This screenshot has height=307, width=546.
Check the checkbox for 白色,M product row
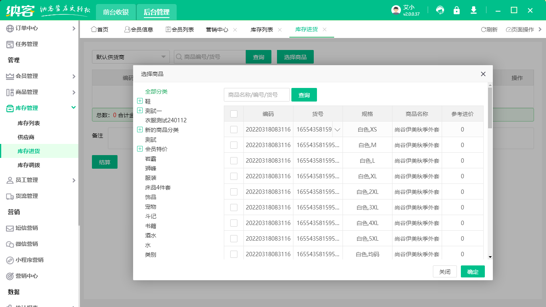234,145
